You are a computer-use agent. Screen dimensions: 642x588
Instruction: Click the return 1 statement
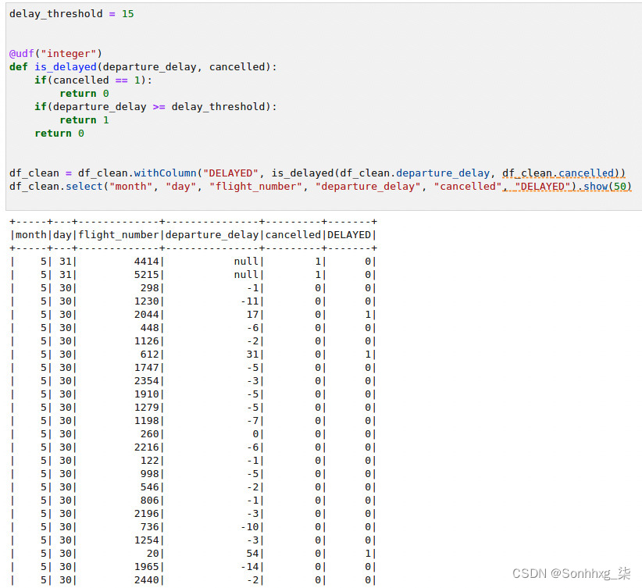[84, 120]
